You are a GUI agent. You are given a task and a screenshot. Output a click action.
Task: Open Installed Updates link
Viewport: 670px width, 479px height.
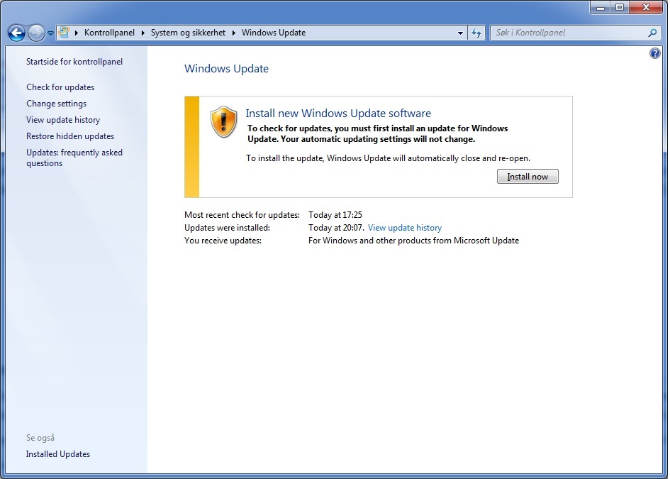point(58,454)
